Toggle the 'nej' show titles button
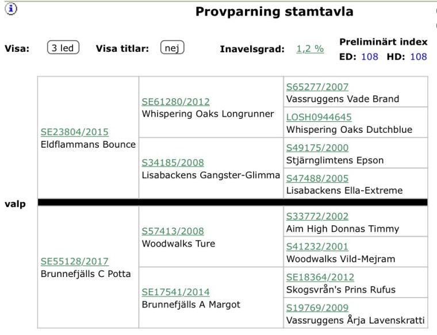The image size is (437, 335). click(172, 48)
